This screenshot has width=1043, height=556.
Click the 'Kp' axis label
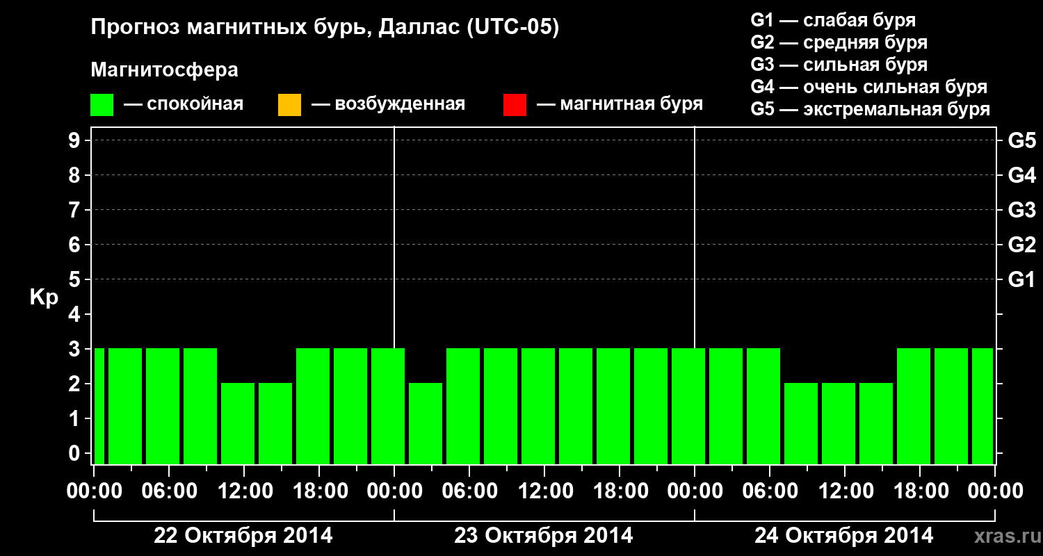pyautogui.click(x=44, y=297)
